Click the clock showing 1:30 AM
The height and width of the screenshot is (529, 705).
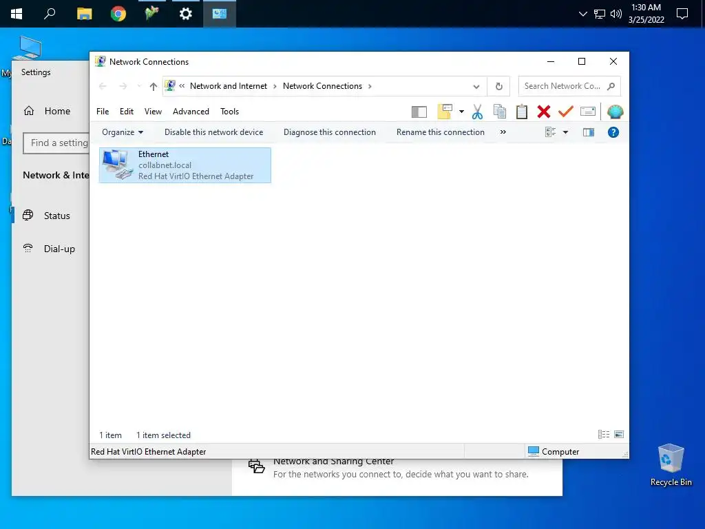click(646, 14)
